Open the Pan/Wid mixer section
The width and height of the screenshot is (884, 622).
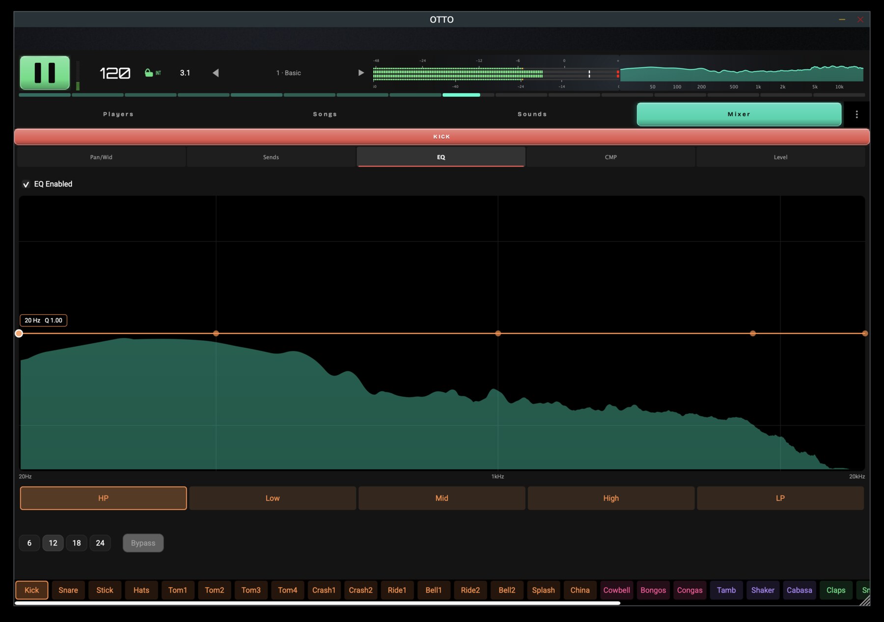click(x=101, y=157)
